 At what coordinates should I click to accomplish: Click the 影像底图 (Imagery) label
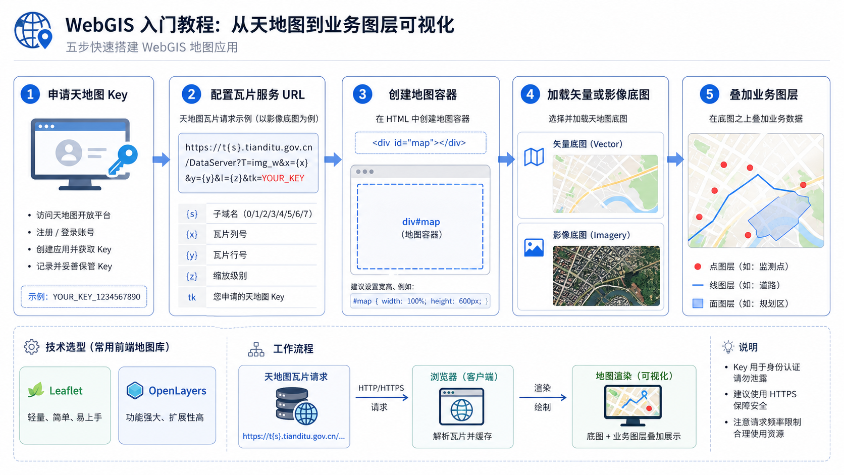click(592, 235)
